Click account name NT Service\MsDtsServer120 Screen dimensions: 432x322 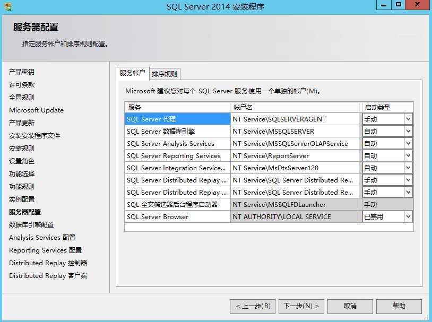tap(295, 168)
